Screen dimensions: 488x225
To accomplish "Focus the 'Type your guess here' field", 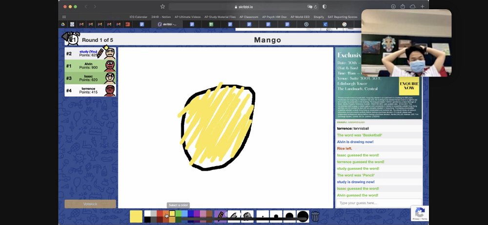I will coord(379,203).
